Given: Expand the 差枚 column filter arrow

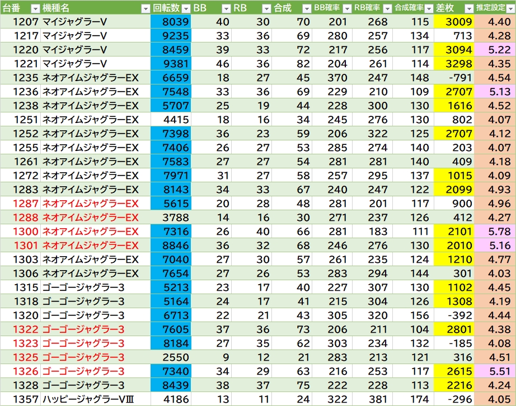Looking at the screenshot, I should point(467,8).
